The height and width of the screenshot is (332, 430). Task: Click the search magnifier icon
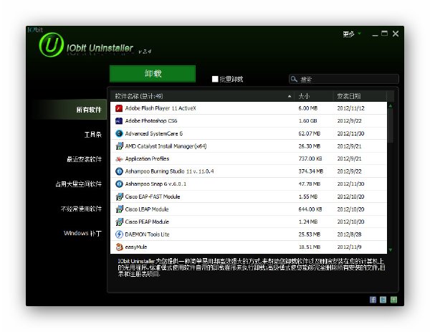[294, 79]
